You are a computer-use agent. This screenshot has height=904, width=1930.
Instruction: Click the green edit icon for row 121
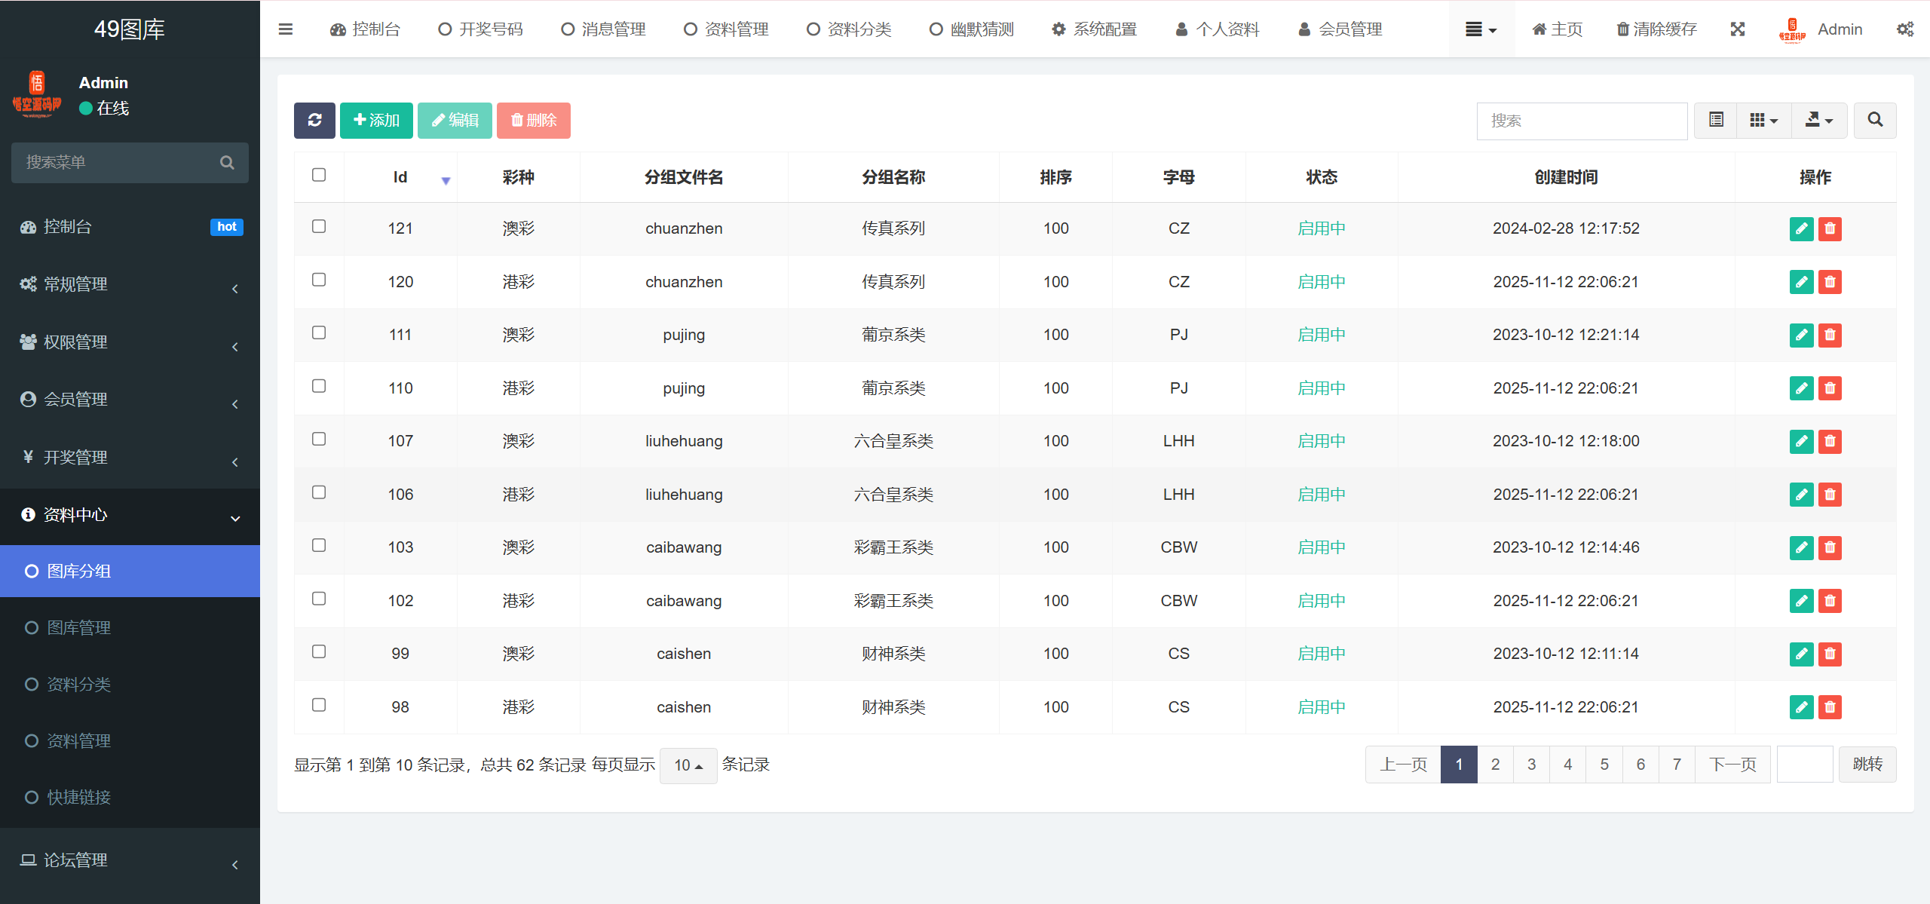click(x=1801, y=228)
